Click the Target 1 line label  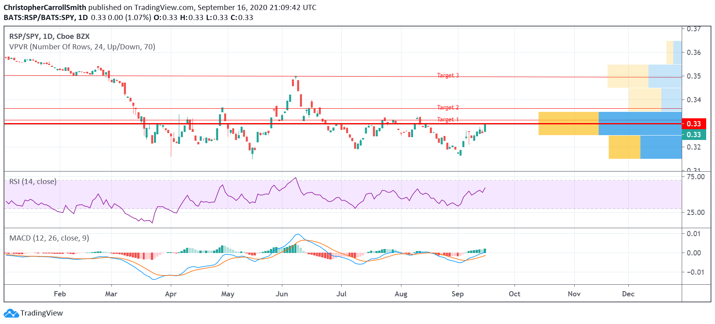pyautogui.click(x=448, y=119)
